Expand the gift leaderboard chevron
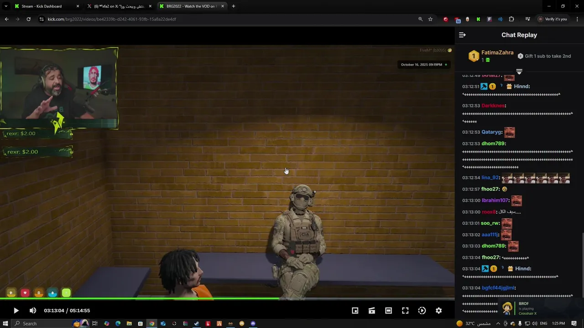The width and height of the screenshot is (584, 328). 519,72
